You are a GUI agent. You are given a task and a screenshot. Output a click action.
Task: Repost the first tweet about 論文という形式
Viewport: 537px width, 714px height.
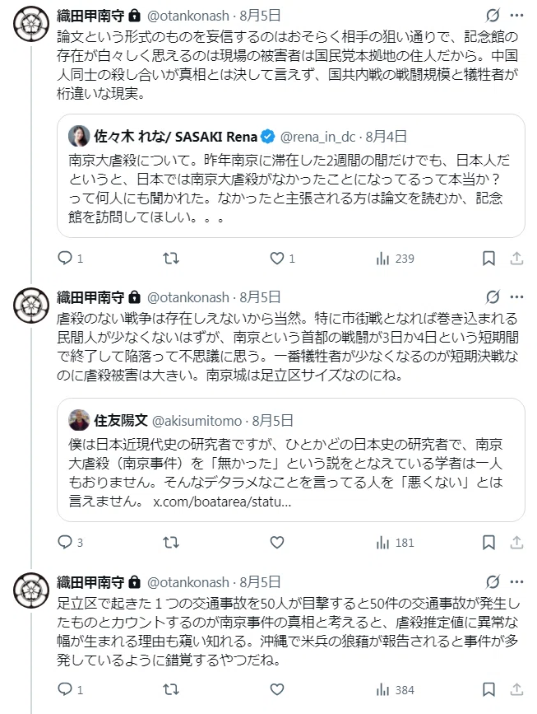171,259
